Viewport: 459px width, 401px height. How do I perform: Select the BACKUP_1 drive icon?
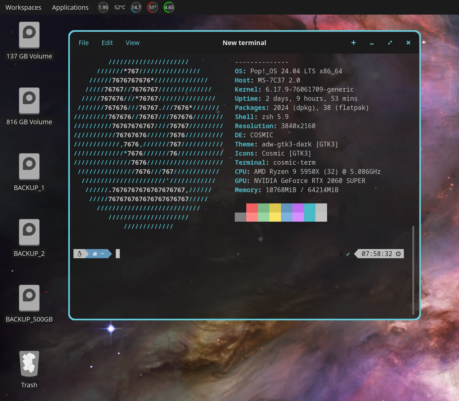(x=29, y=167)
